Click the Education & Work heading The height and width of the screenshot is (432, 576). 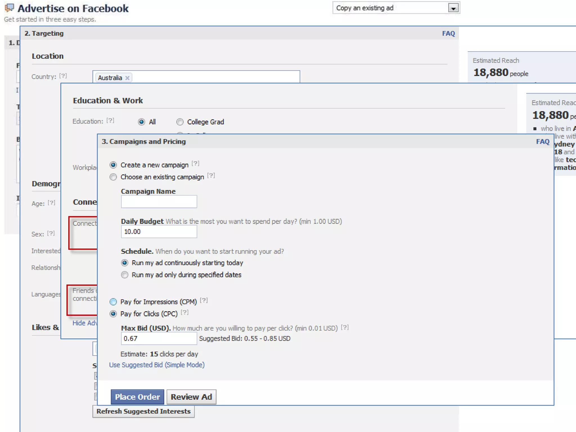108,100
